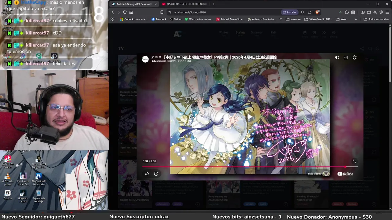Open the YouTube logo link in the player
The width and height of the screenshot is (392, 220).
(345, 174)
